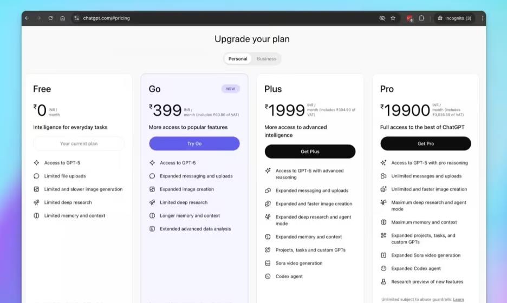This screenshot has width=507, height=303.
Task: Open the site info icon beside the URL
Action: tap(76, 18)
